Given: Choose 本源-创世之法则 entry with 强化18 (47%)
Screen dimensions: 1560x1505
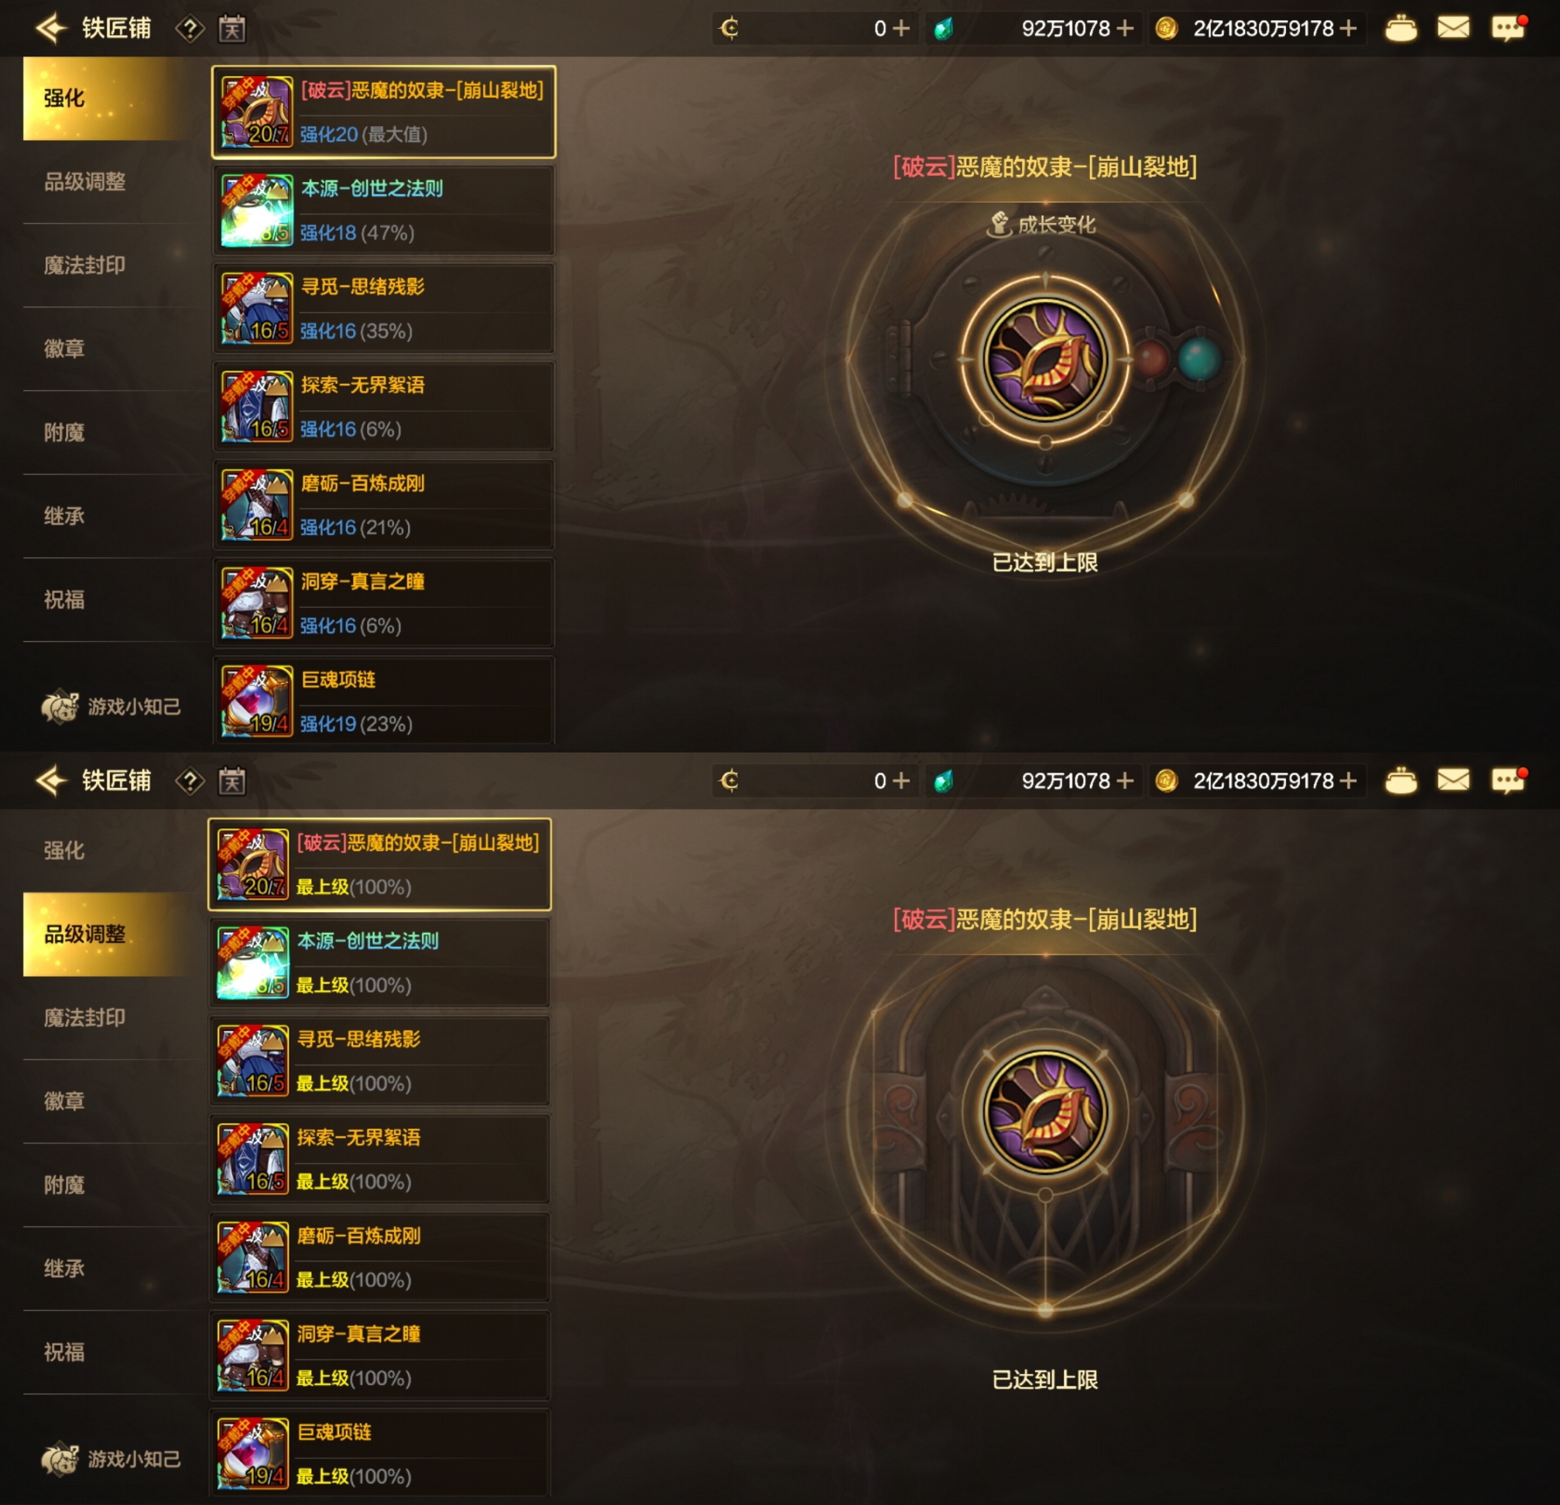Looking at the screenshot, I should click(x=384, y=211).
